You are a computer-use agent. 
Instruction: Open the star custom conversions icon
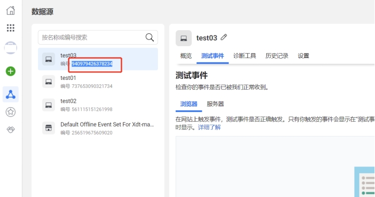pos(10,112)
